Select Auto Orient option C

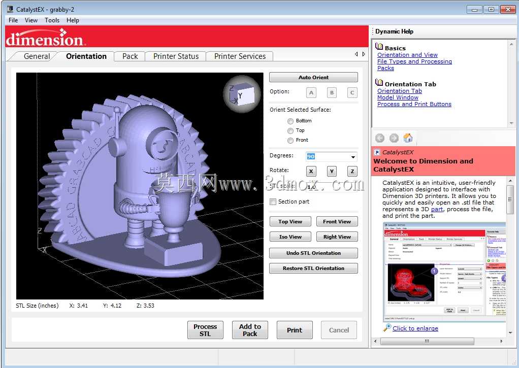[x=352, y=93]
